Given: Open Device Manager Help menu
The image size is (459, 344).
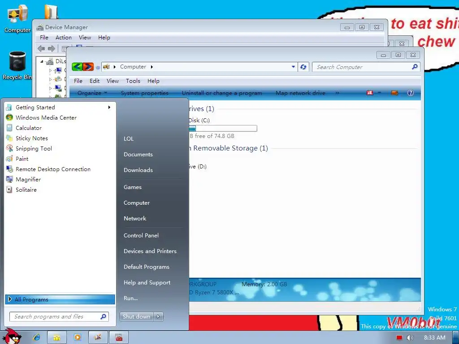Looking at the screenshot, I should 104,38.
